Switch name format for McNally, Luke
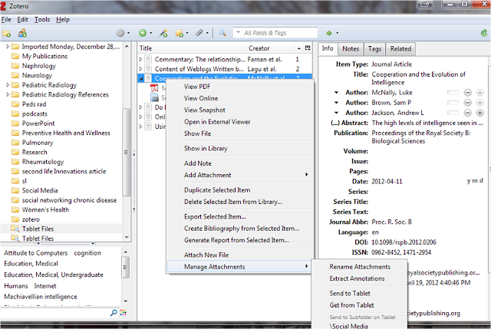 [x=453, y=93]
